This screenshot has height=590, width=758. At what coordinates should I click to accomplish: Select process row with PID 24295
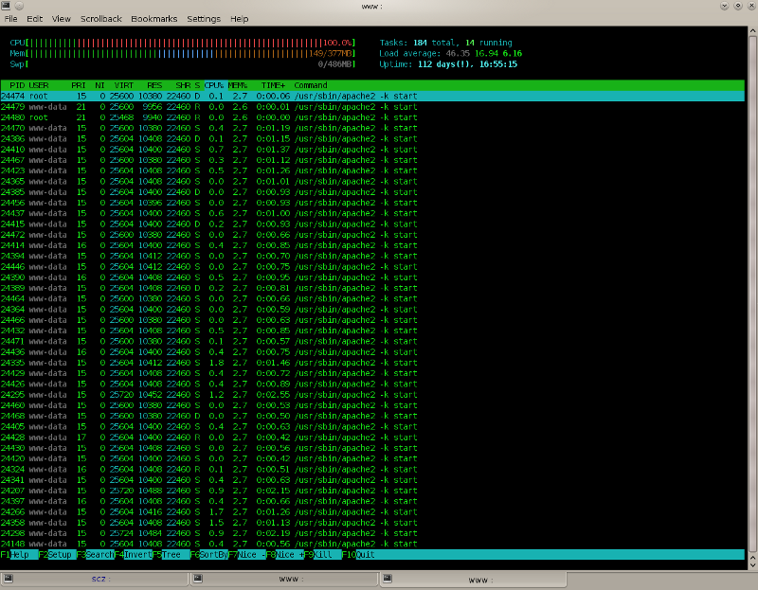[372, 395]
